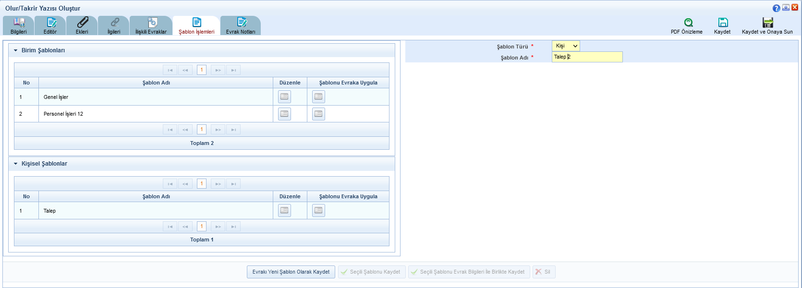Apply Talep template to document

click(x=318, y=211)
